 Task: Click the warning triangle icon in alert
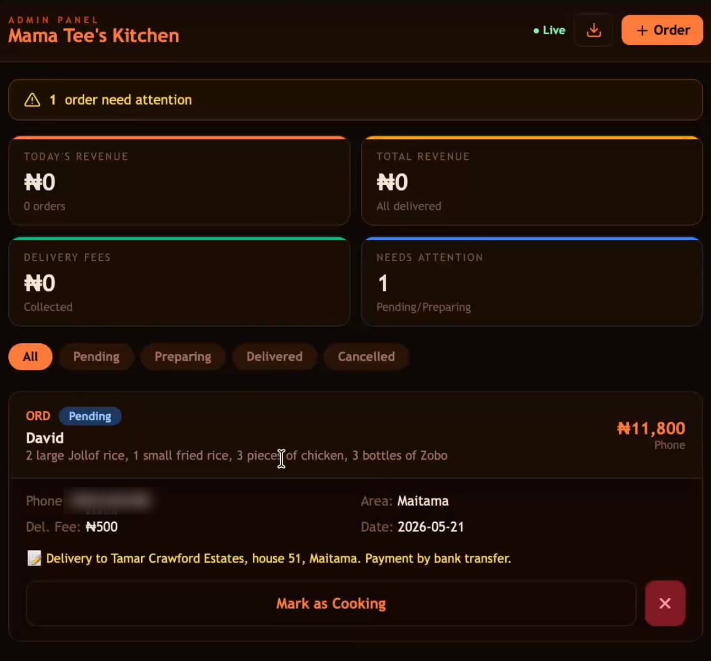tap(32, 100)
